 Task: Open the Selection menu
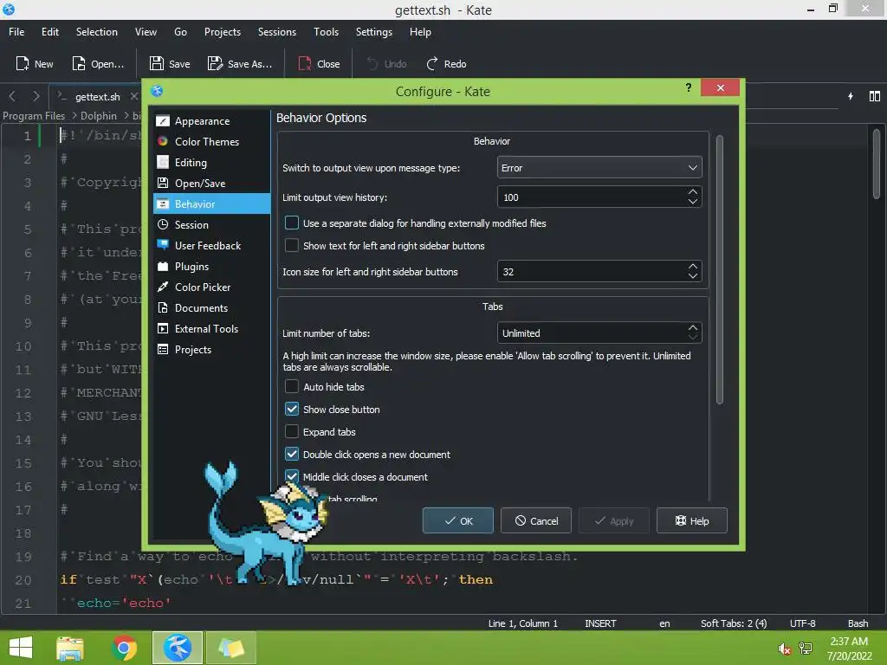pos(97,32)
